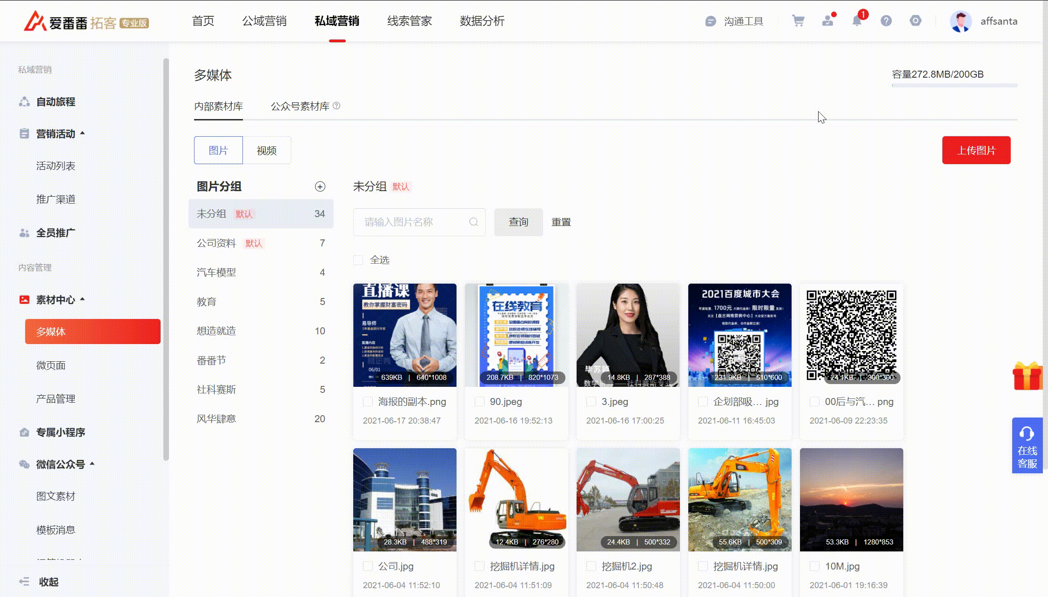Viewport: 1048px width, 597px height.
Task: Click the 全员推广 sidebar icon
Action: (24, 233)
